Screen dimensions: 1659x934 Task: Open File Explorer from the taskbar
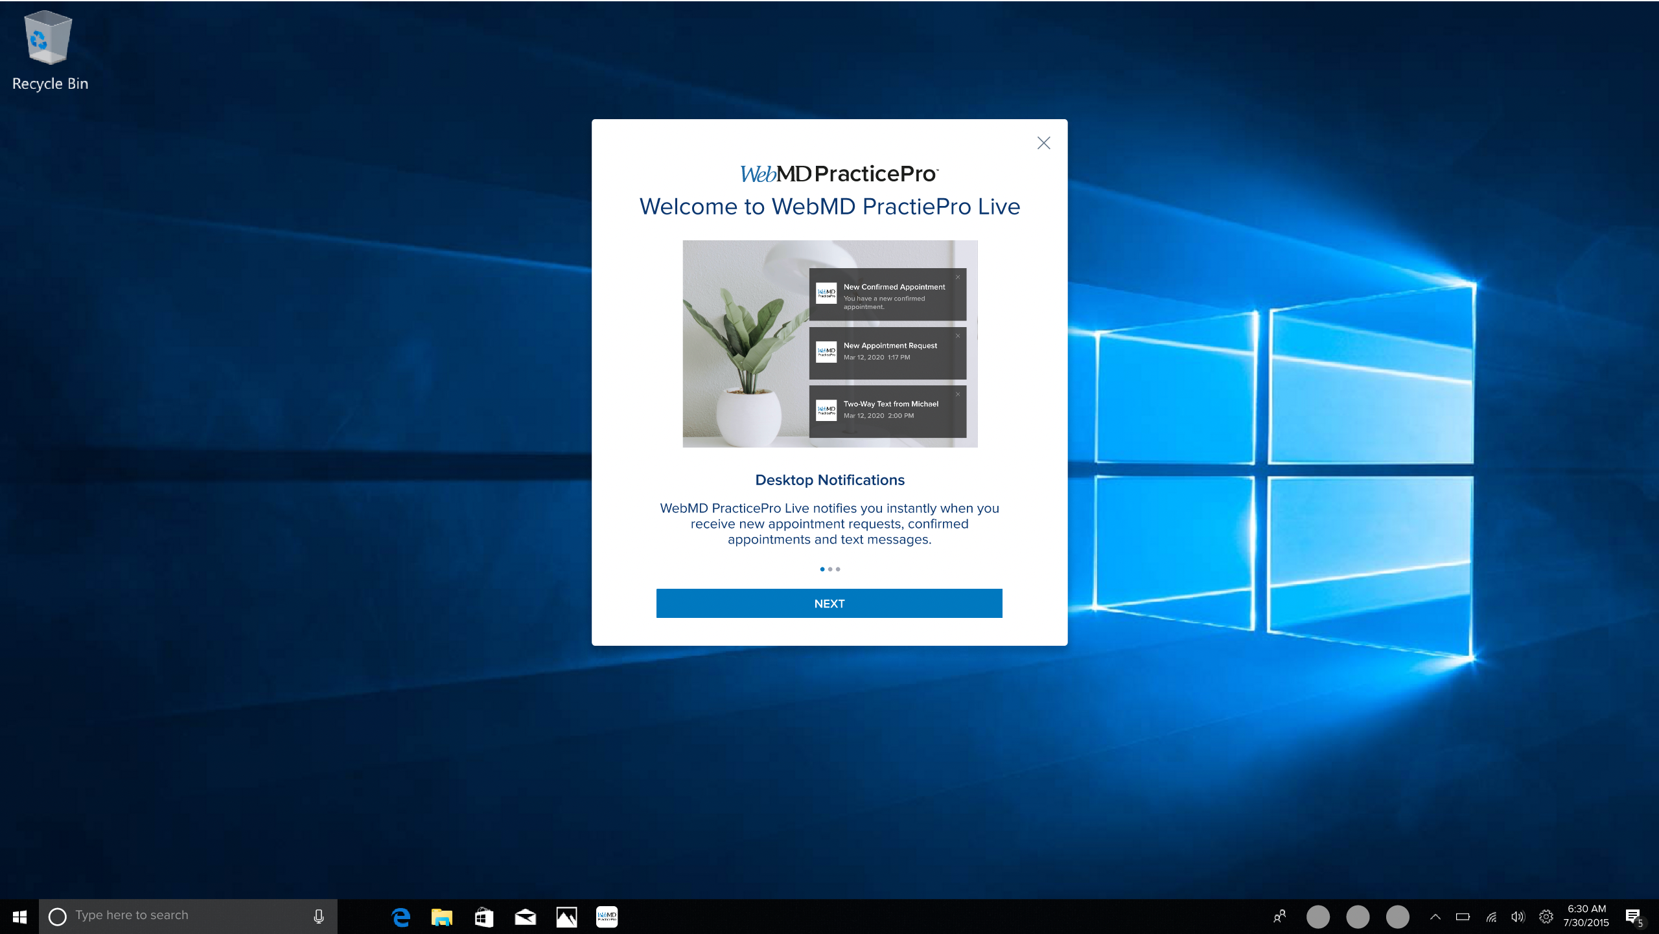click(442, 917)
